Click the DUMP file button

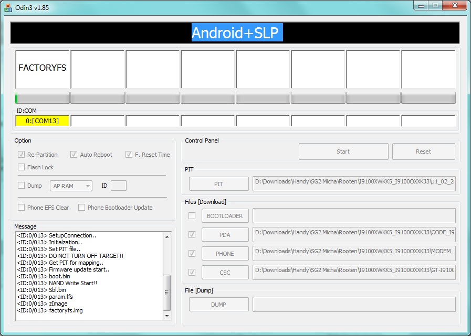[x=218, y=305]
